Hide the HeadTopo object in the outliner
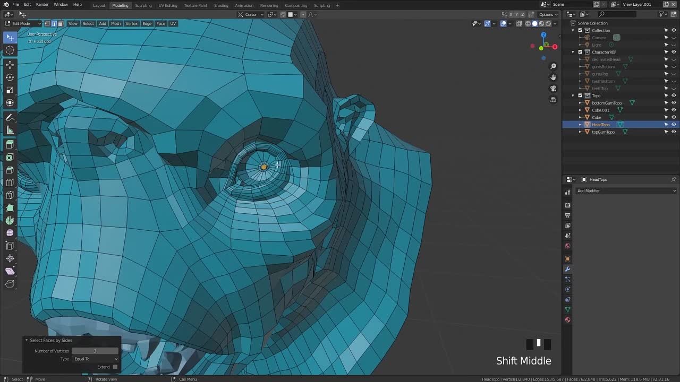The width and height of the screenshot is (680, 382). pos(674,124)
